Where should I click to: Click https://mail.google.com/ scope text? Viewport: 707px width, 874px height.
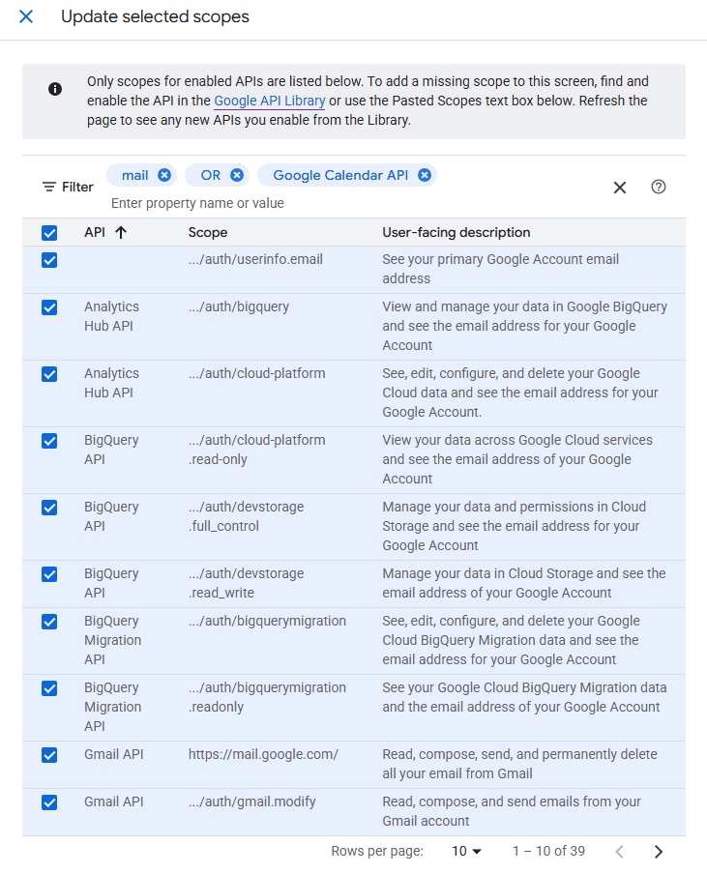pos(263,754)
